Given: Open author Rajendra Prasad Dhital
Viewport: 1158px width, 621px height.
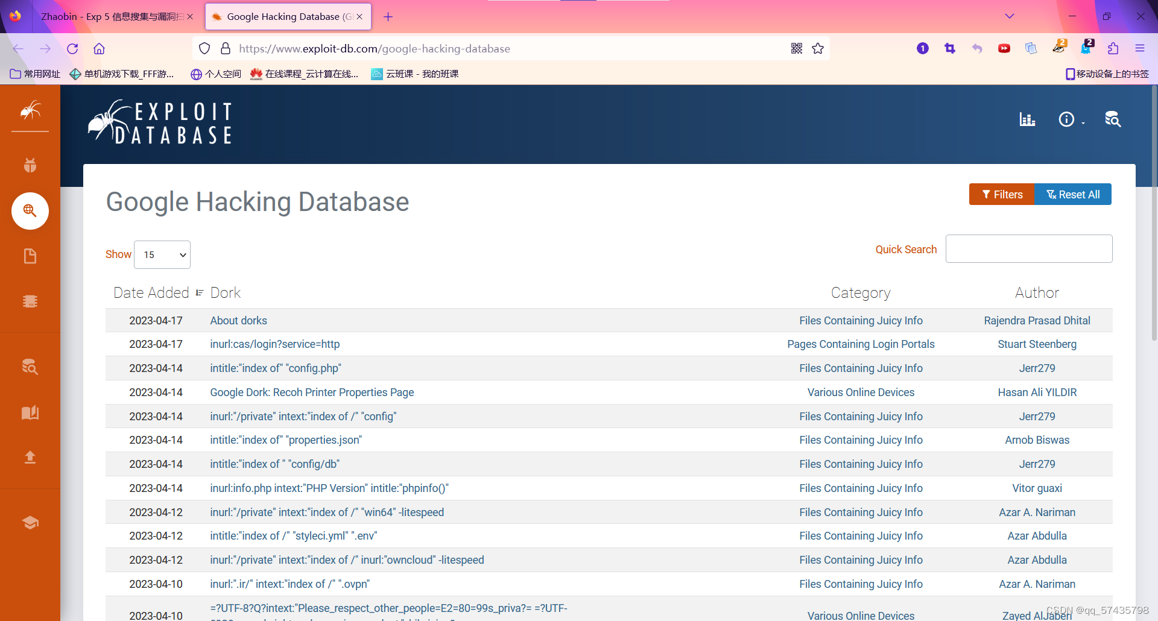Looking at the screenshot, I should pyautogui.click(x=1037, y=321).
